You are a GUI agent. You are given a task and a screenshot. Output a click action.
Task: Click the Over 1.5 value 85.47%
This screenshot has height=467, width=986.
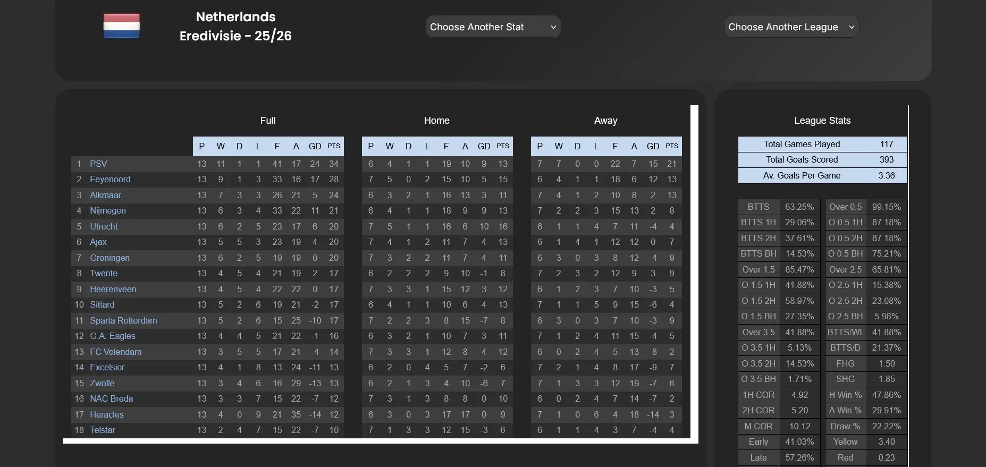(x=799, y=269)
